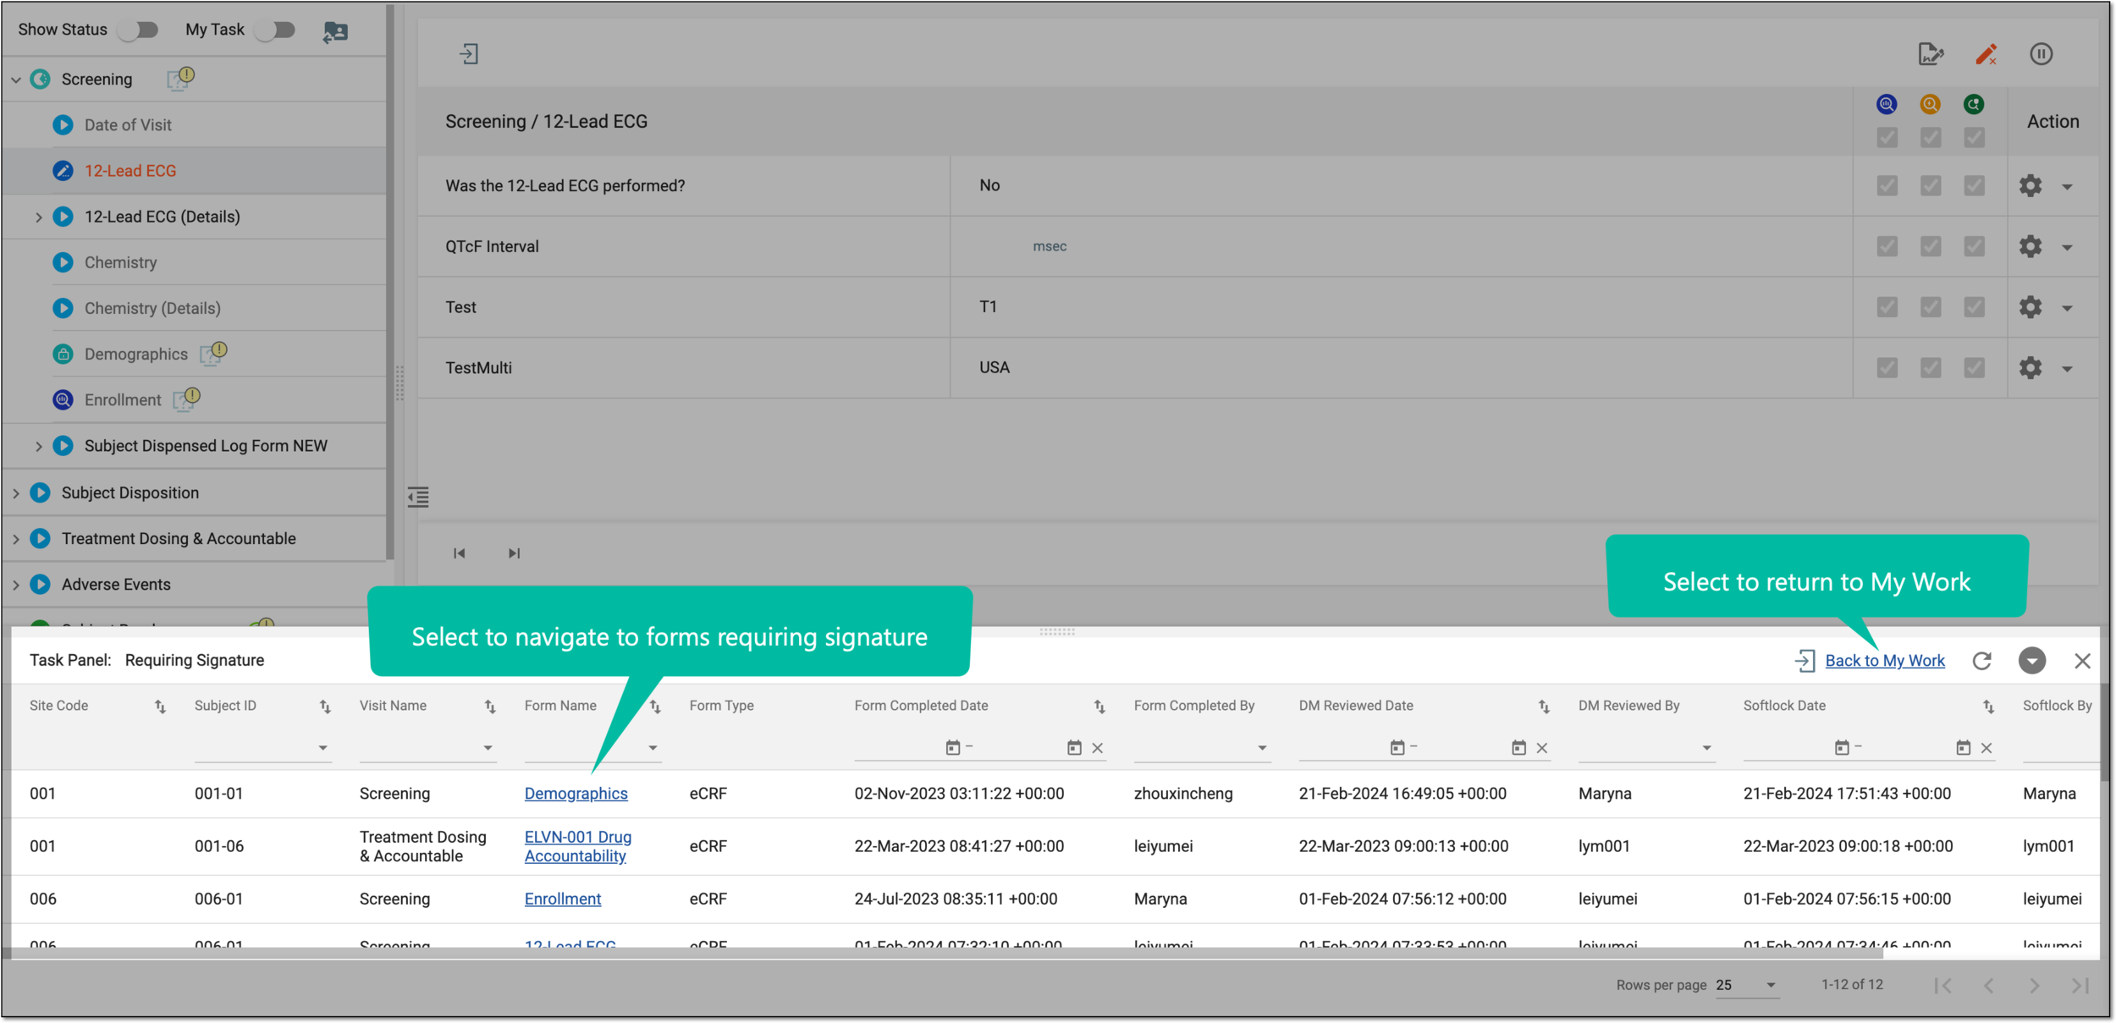Screen dimensions: 2116x1023
Task: Expand the Subject Disposition visit
Action: pyautogui.click(x=16, y=492)
